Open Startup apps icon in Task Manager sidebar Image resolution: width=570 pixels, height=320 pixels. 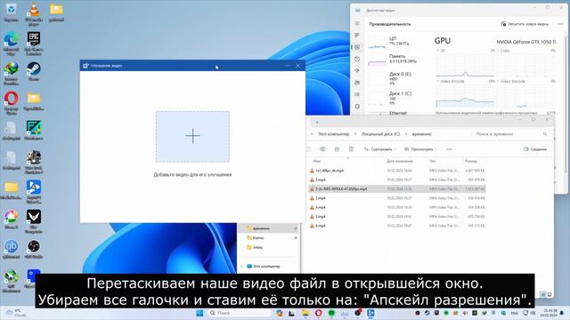[357, 71]
